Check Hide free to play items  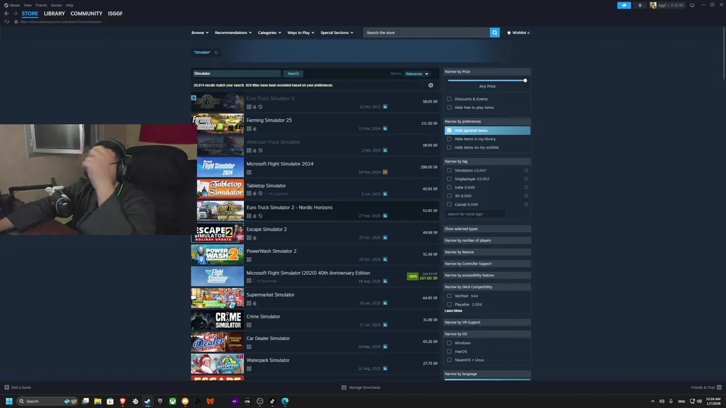(x=449, y=108)
